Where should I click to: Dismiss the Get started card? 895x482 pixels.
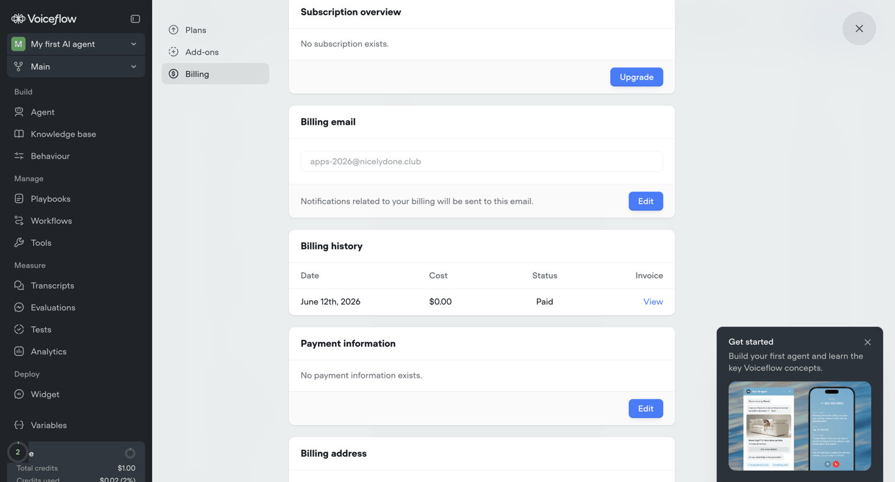(867, 342)
